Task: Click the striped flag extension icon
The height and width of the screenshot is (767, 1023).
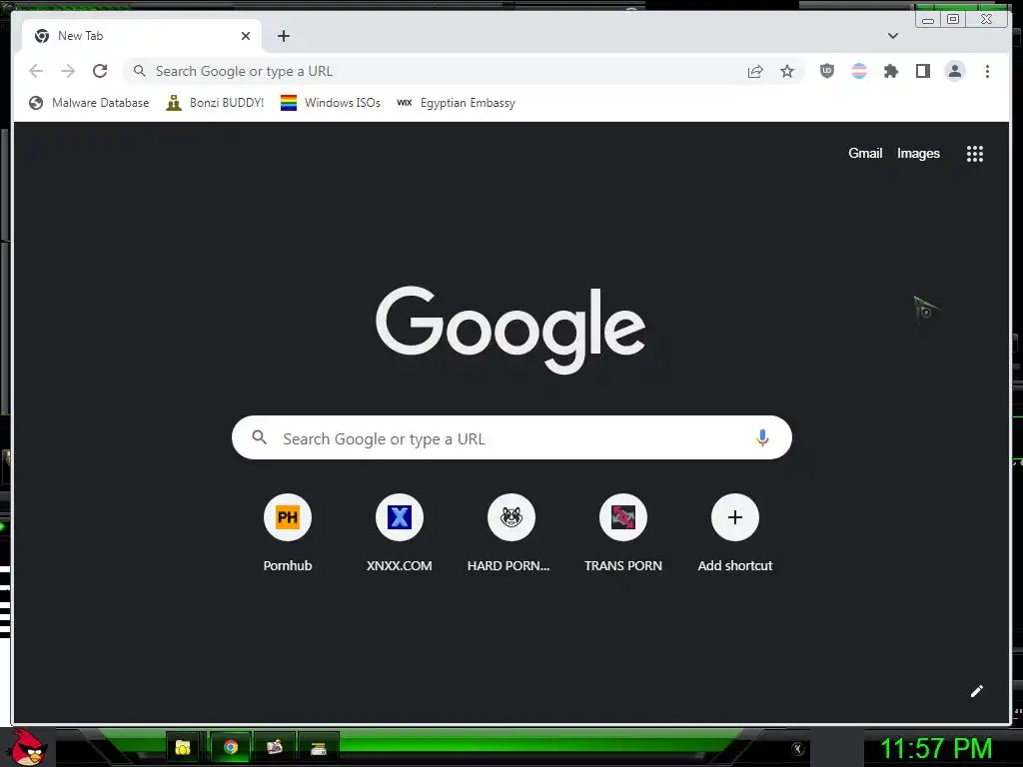Action: tap(859, 71)
